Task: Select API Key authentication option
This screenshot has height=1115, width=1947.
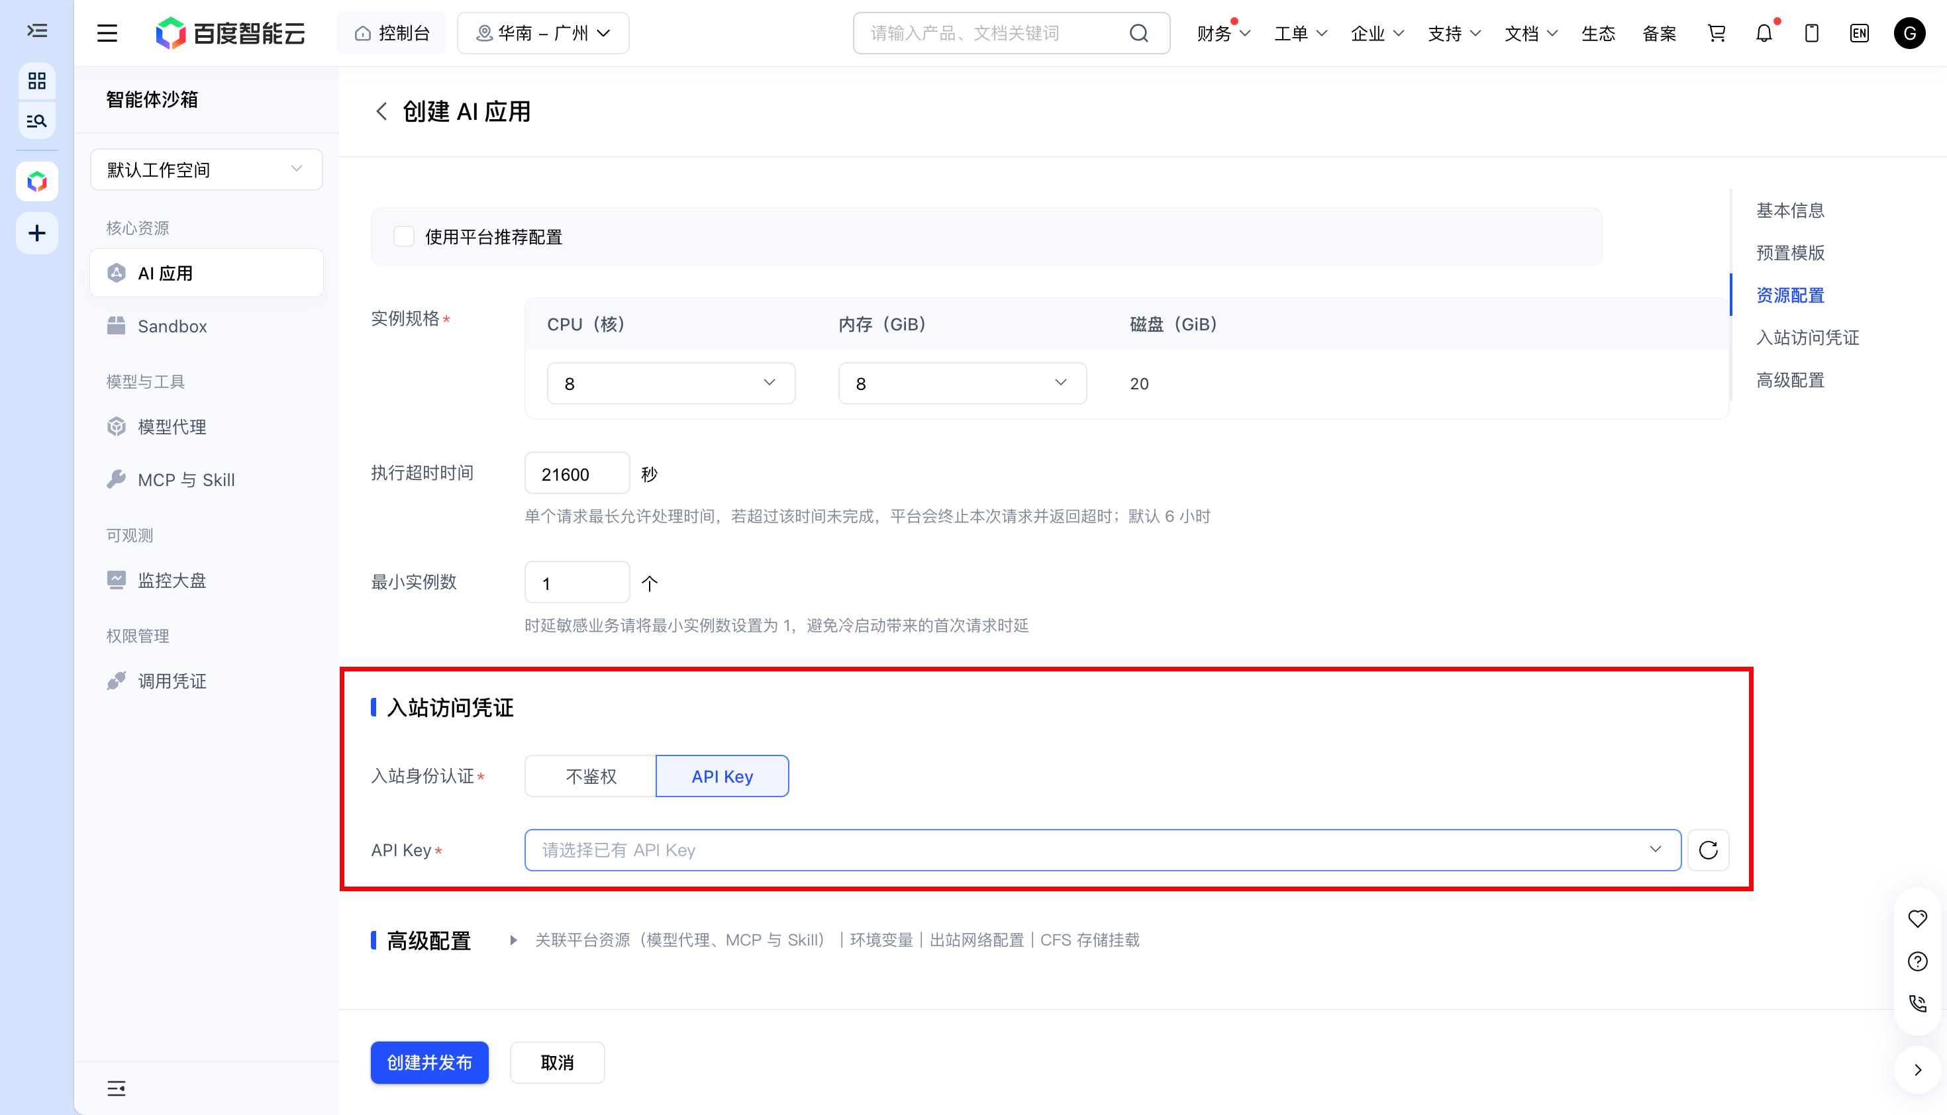Action: [723, 776]
